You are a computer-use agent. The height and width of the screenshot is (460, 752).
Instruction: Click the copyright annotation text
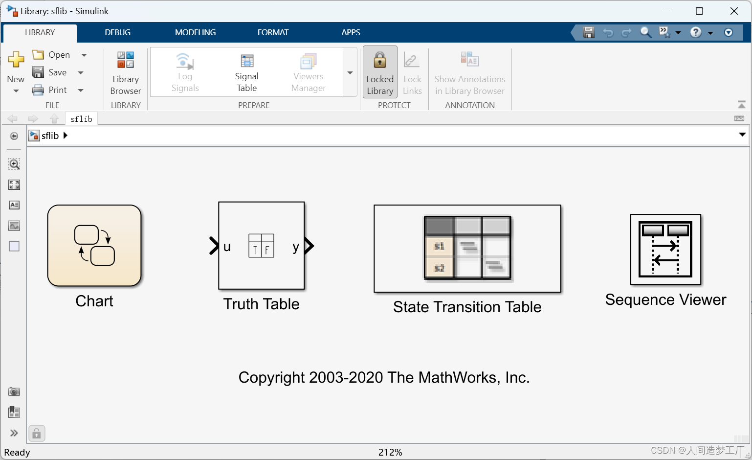[x=384, y=377]
